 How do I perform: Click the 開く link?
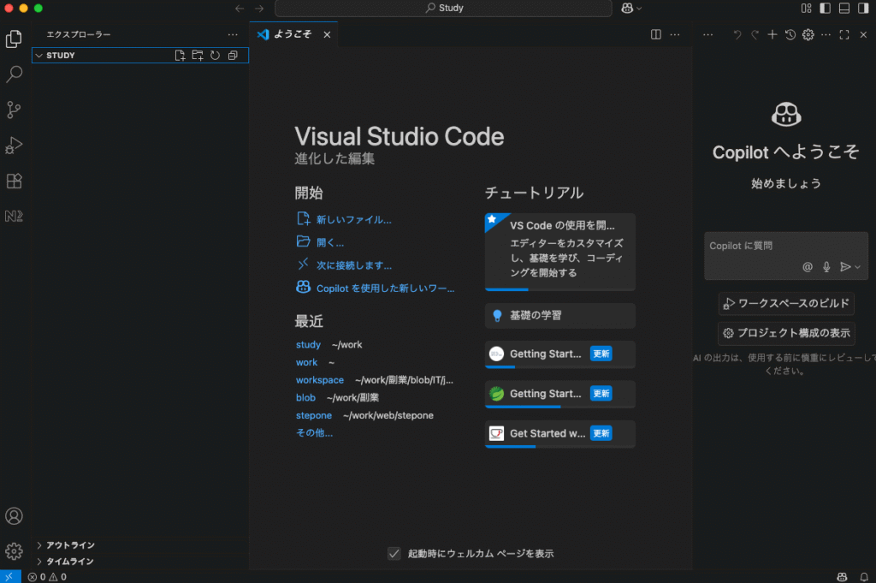click(x=330, y=242)
